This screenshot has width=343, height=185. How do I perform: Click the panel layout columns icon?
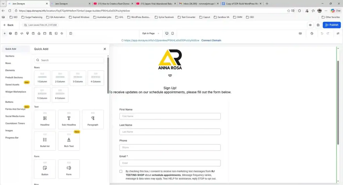coord(71,33)
